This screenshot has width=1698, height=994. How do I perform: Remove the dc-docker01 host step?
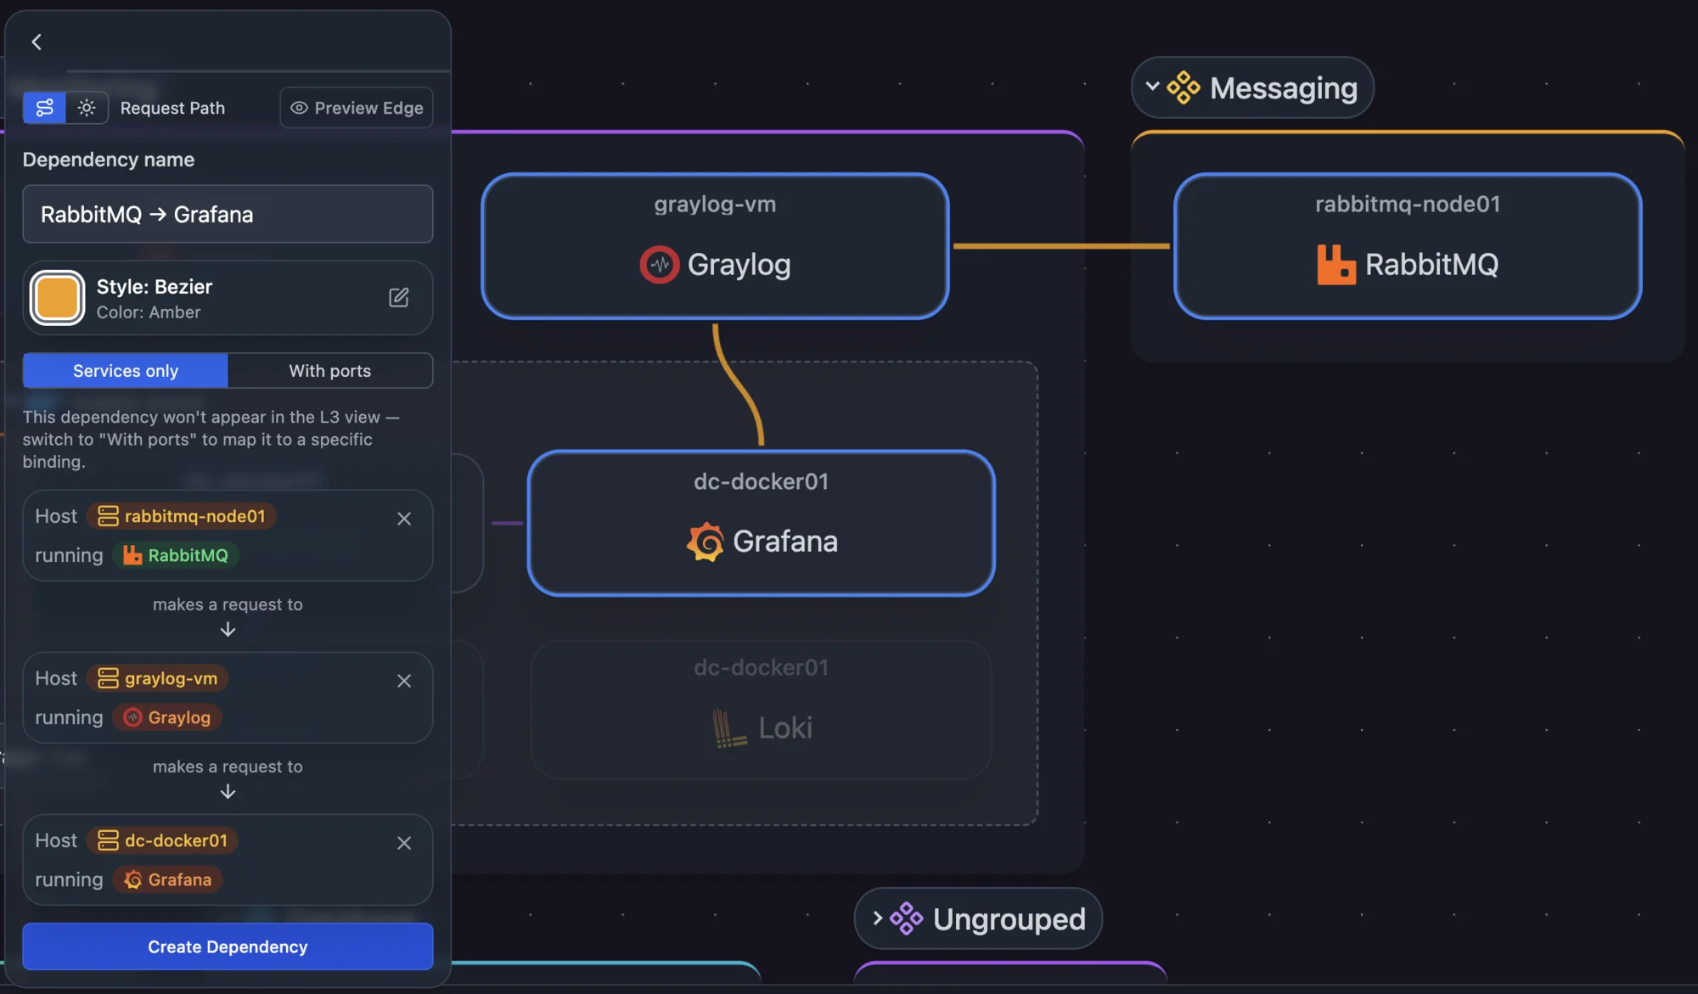(404, 843)
